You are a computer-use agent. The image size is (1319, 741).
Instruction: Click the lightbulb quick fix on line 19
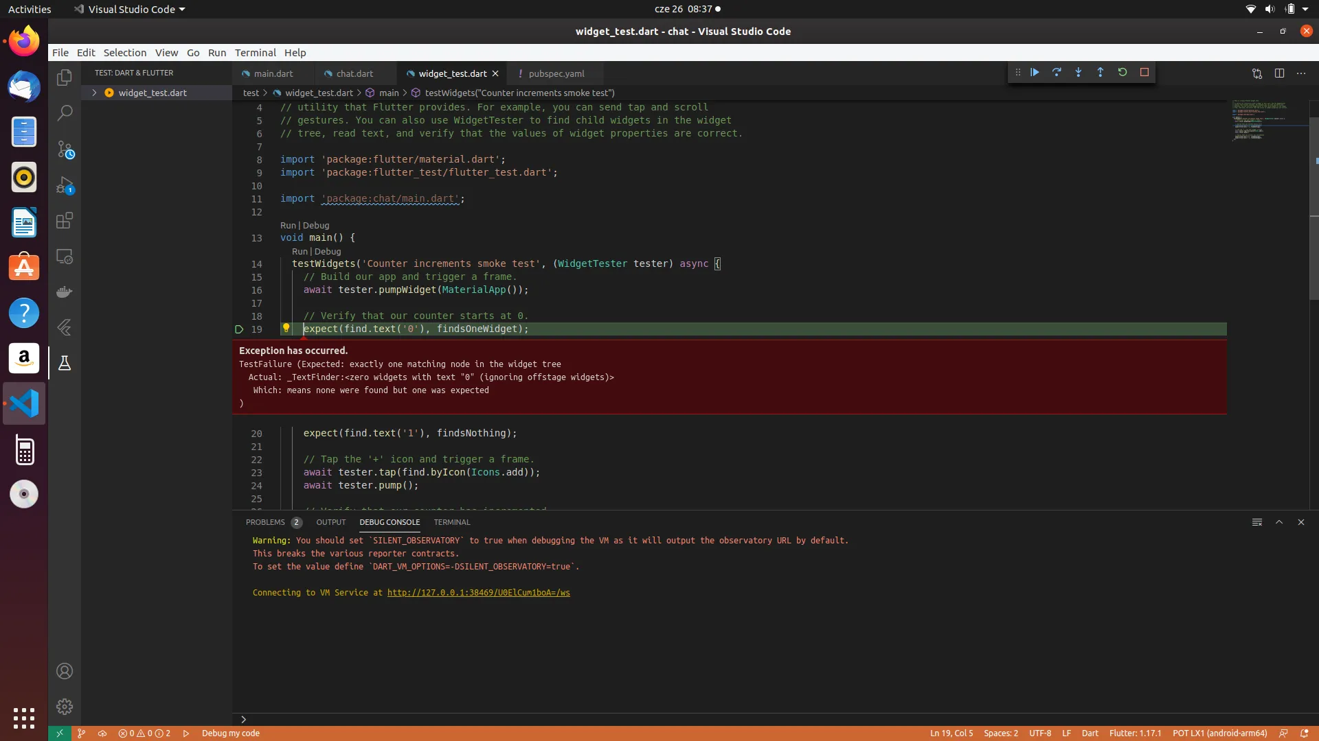point(286,328)
